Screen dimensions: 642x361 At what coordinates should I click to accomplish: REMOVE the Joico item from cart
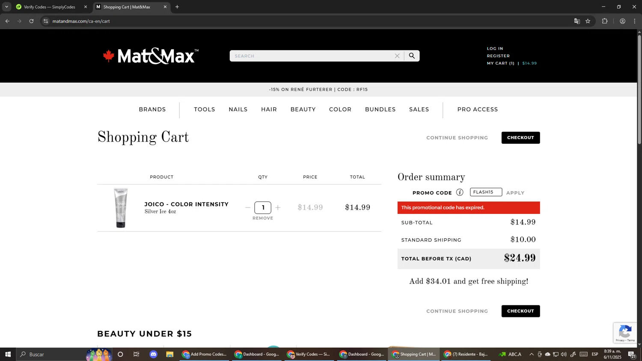click(x=263, y=218)
